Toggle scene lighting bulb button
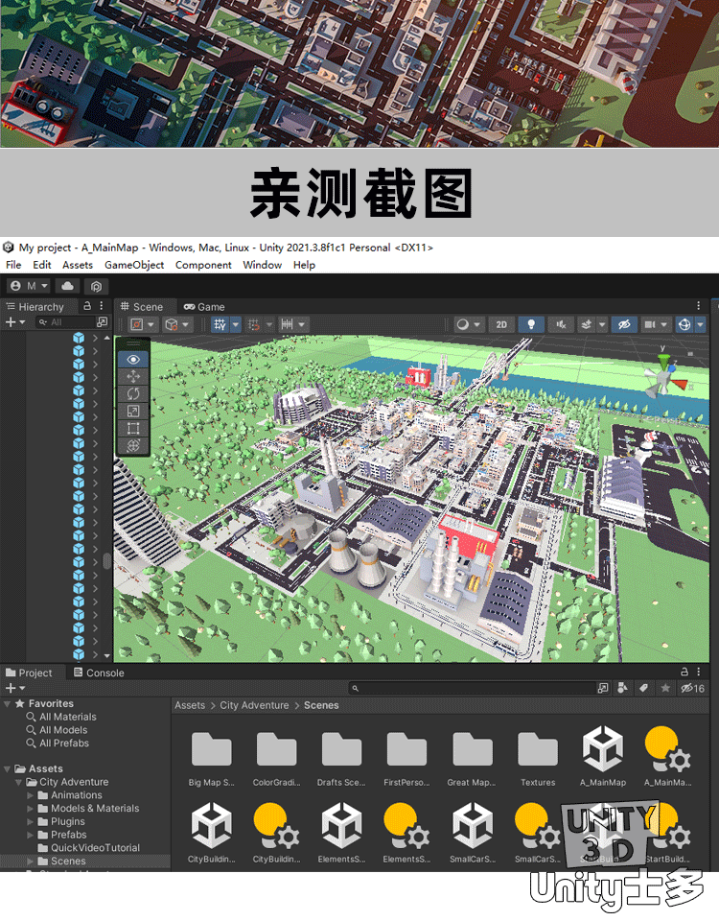 point(531,324)
